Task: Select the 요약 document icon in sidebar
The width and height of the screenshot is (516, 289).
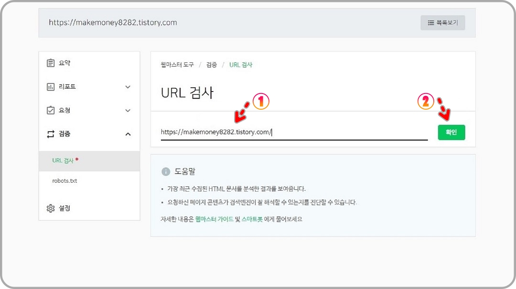Action: click(50, 62)
